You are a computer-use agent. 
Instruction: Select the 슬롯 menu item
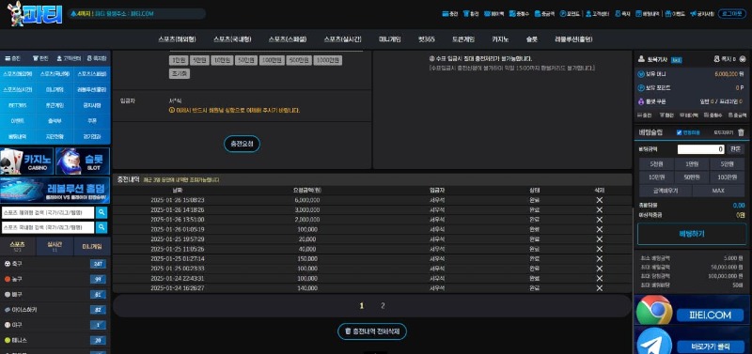point(531,39)
